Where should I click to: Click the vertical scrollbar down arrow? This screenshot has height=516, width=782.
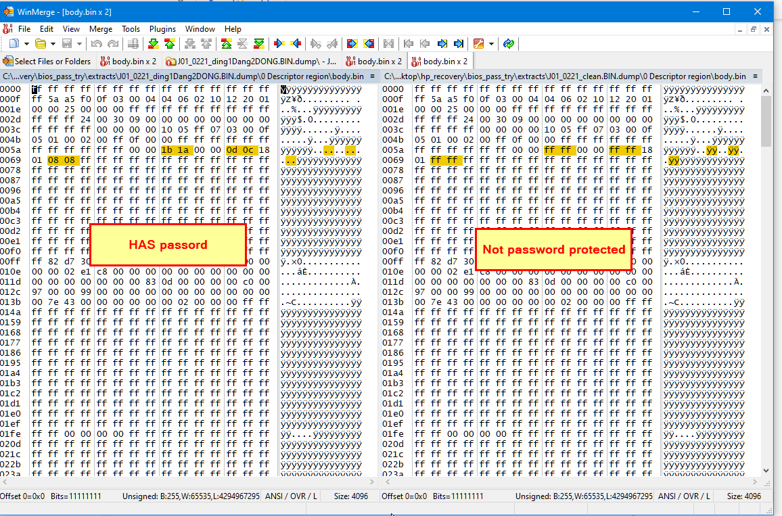[766, 471]
